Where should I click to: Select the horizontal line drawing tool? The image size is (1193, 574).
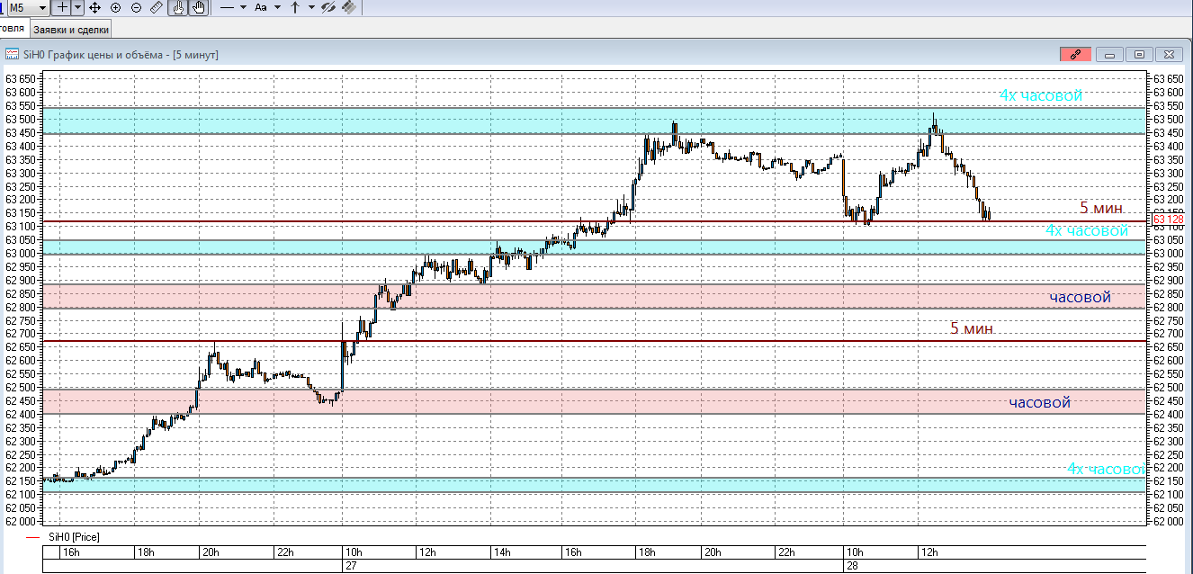click(x=228, y=7)
